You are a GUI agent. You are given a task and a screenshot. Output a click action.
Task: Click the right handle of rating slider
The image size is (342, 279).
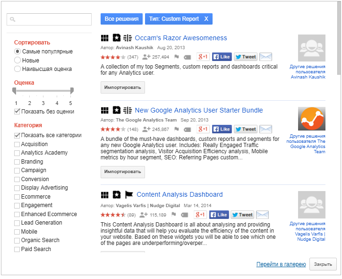72,91
